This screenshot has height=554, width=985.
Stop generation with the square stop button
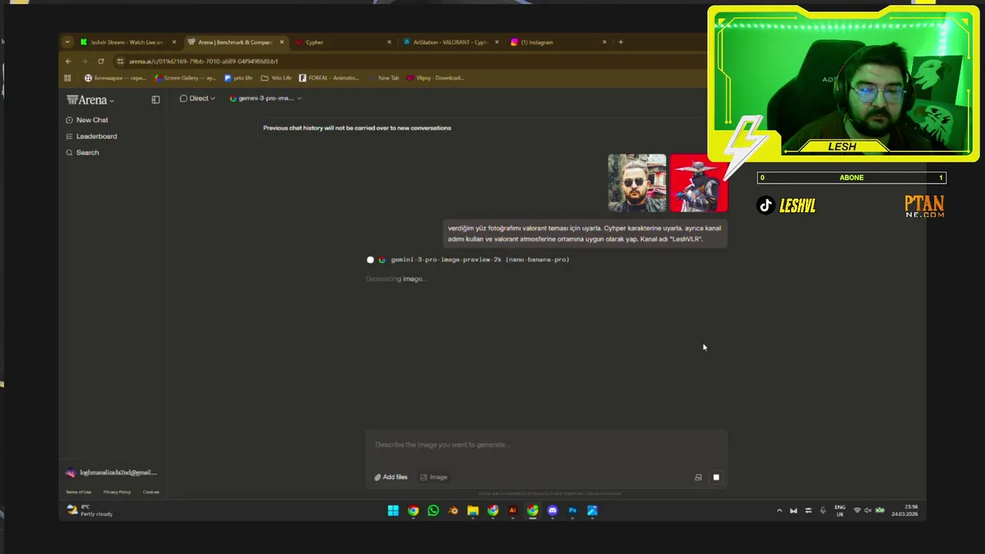(716, 477)
